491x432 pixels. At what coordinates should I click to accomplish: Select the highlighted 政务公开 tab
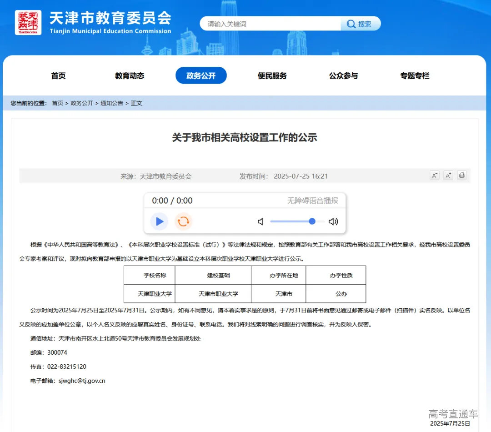[201, 75]
